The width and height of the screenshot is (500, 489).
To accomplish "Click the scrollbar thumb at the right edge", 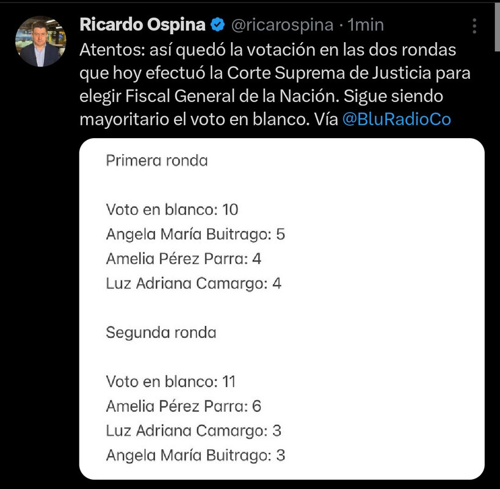I will [x=497, y=26].
